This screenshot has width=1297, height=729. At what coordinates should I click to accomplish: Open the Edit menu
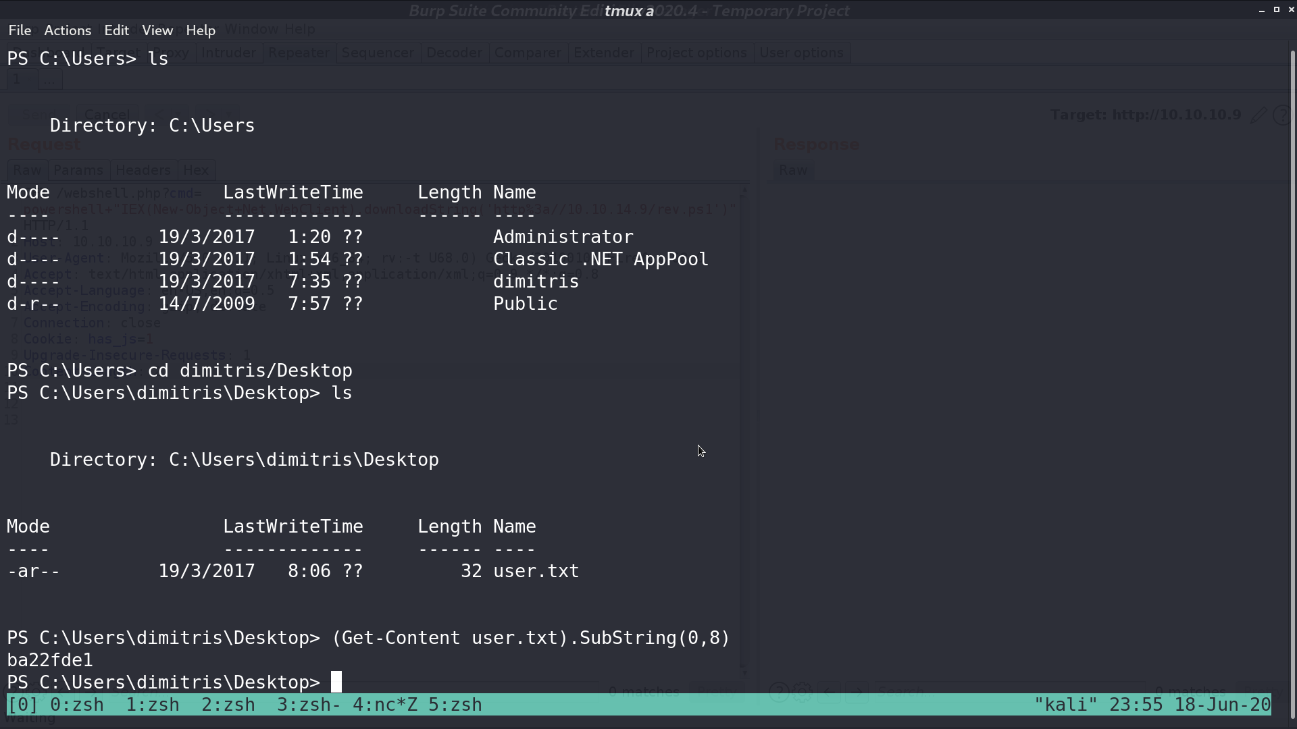(x=116, y=30)
